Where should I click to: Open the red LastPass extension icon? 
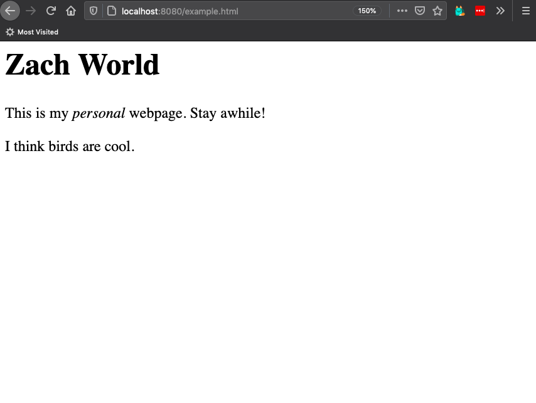pos(480,11)
